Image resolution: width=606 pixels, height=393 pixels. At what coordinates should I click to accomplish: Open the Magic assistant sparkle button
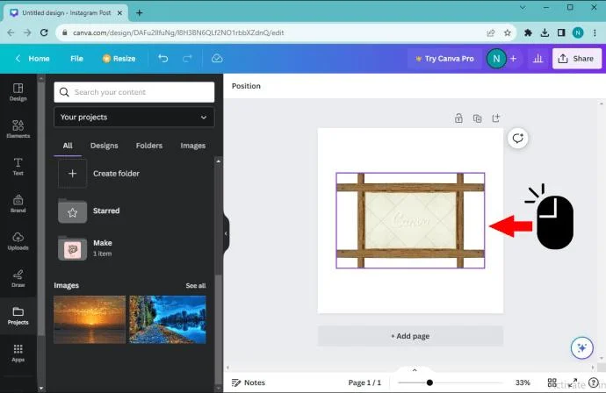point(581,348)
